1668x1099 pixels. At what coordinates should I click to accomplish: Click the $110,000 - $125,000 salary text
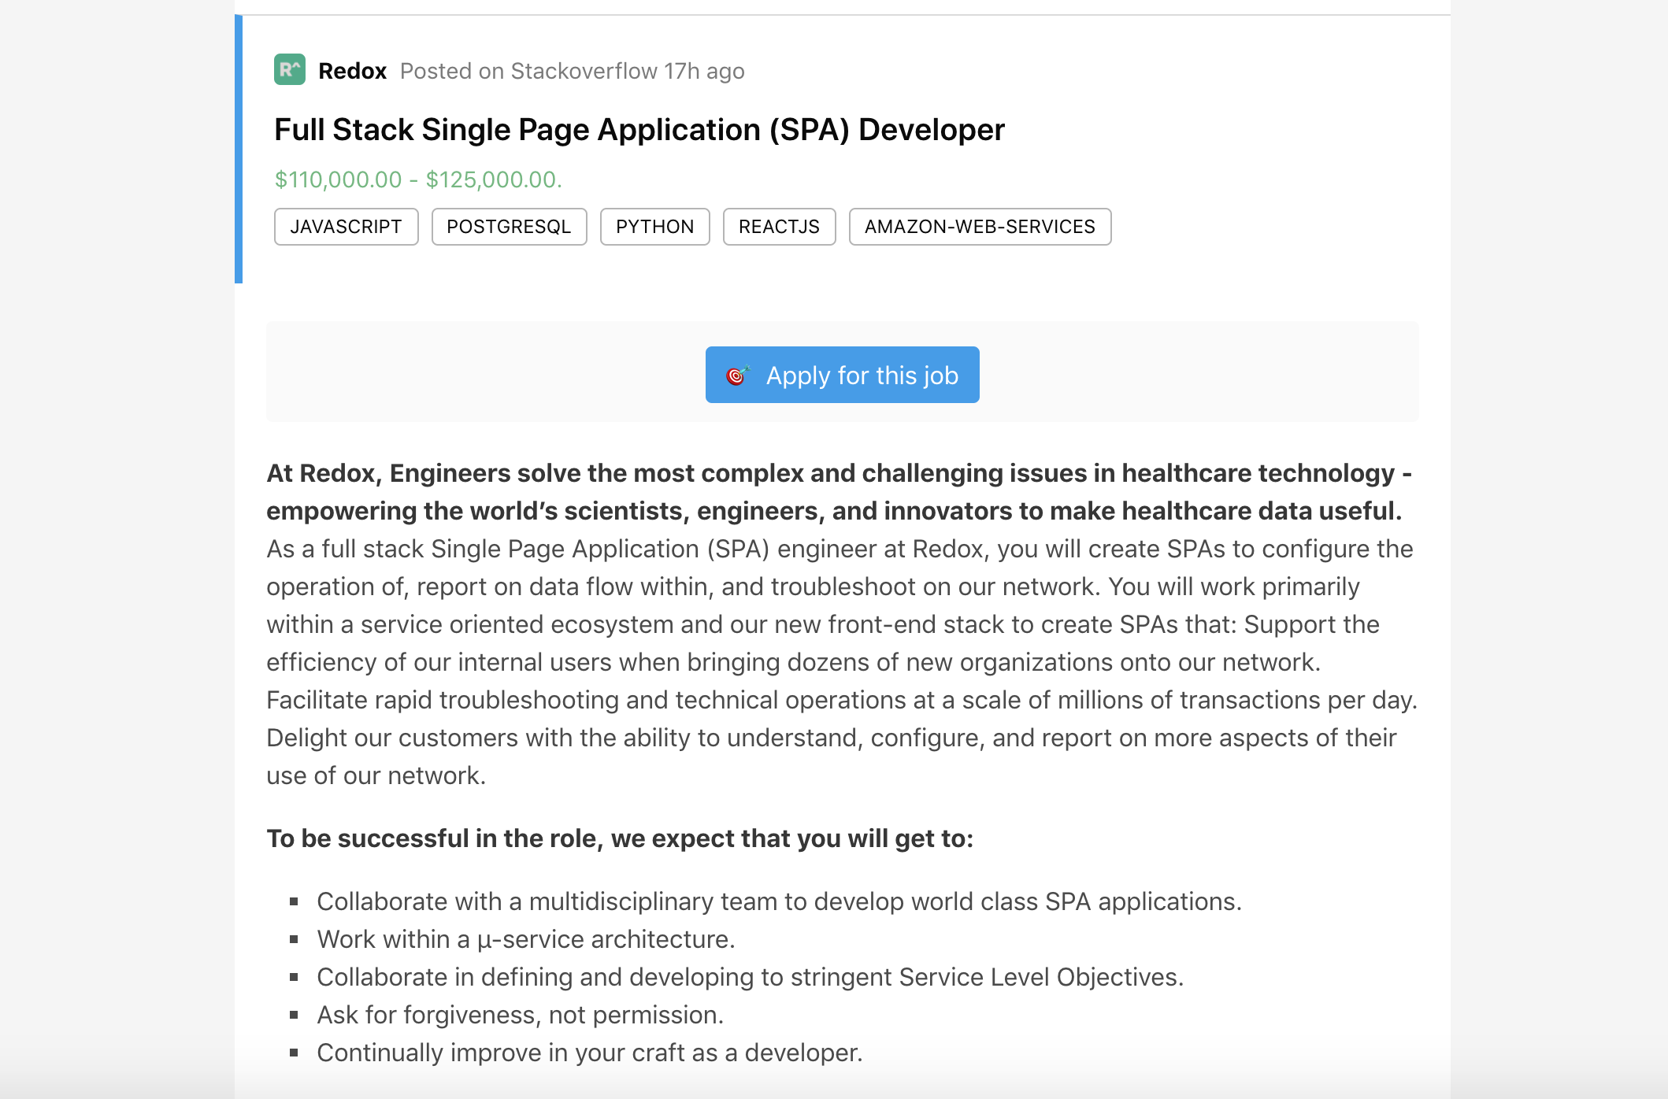[x=417, y=179]
